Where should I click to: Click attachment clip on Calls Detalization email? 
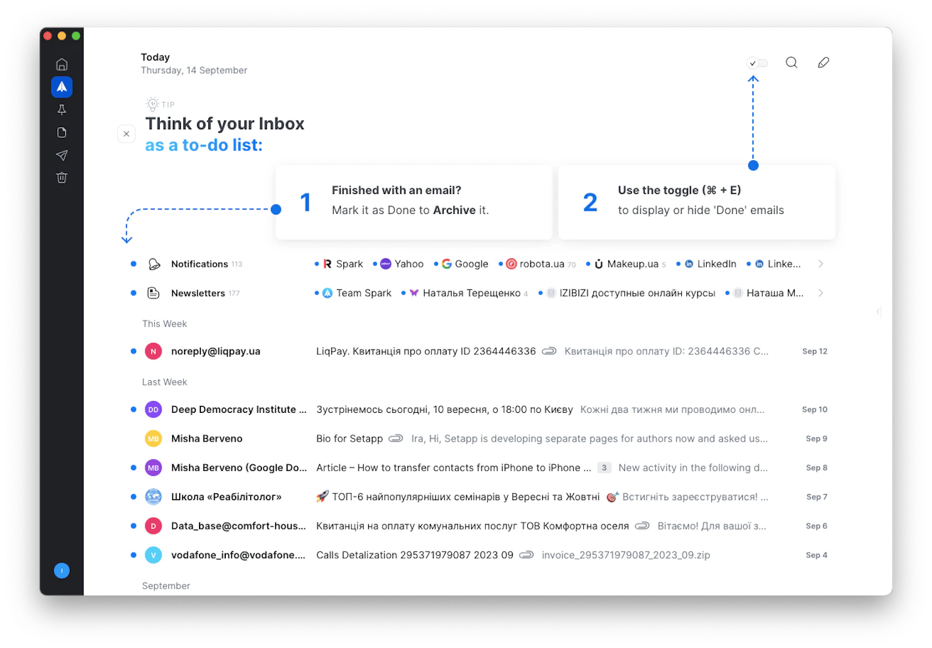coord(527,555)
